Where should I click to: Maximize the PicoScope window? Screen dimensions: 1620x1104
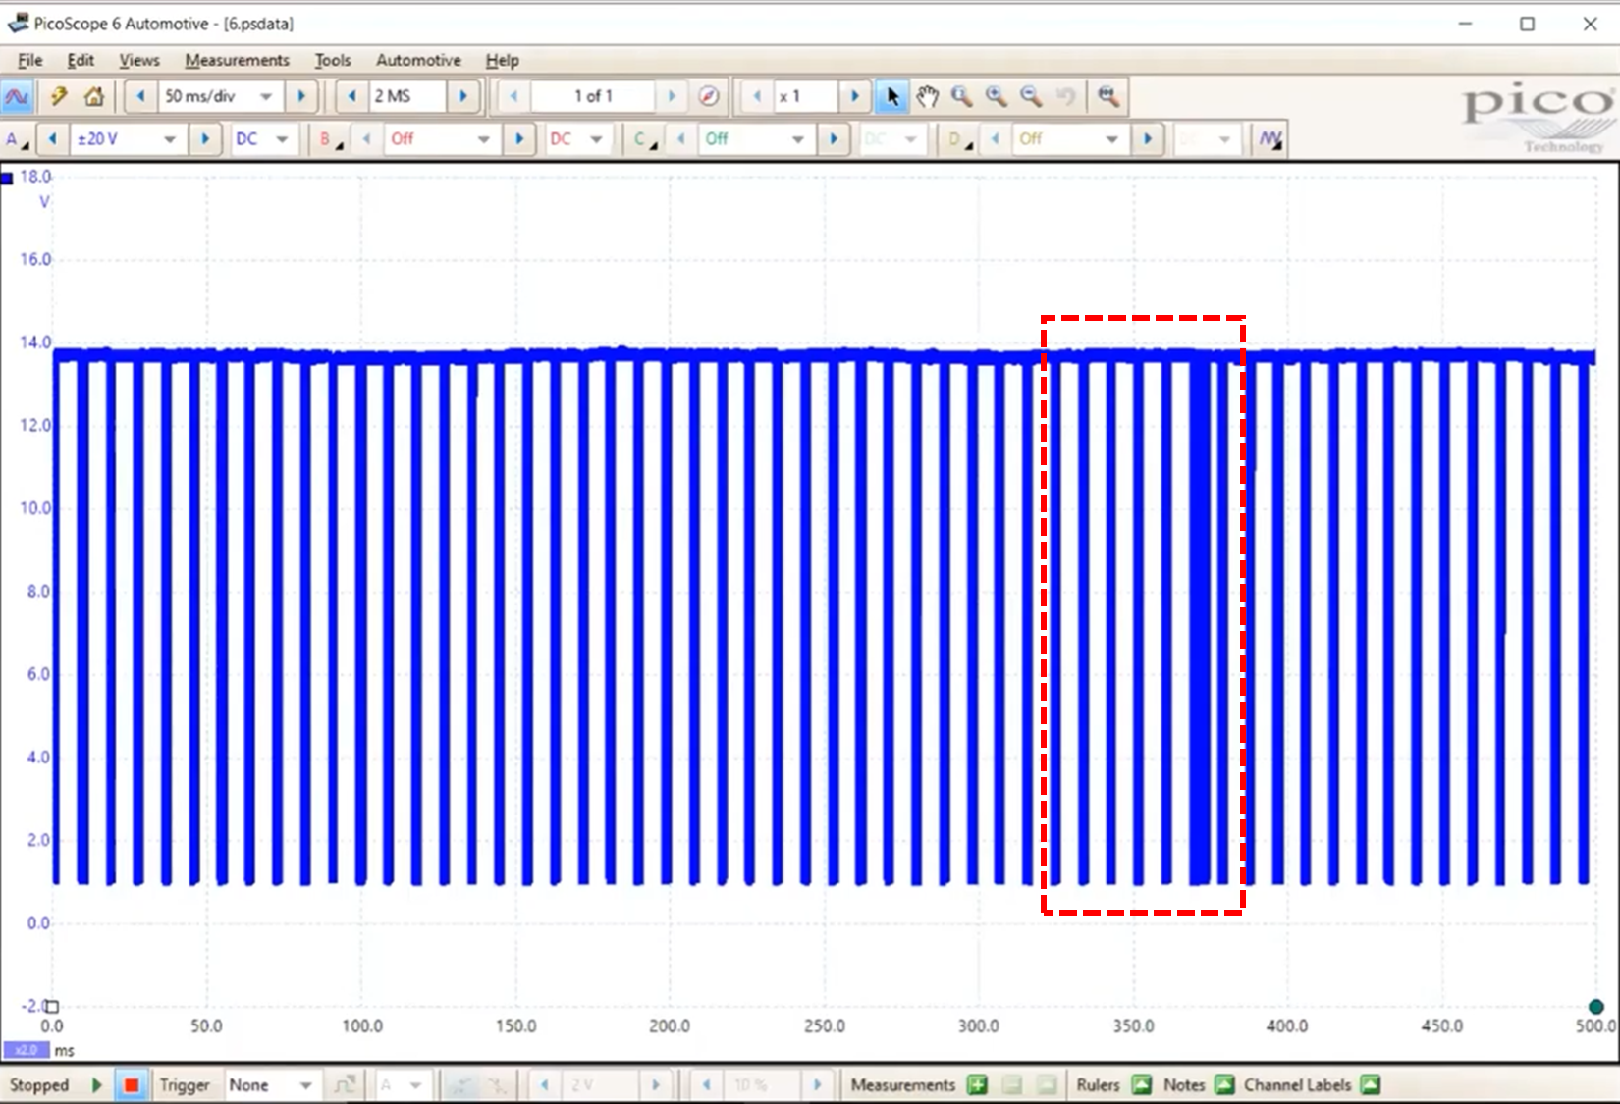[x=1527, y=23]
